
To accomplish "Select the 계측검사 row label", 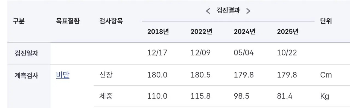I will [x=26, y=75].
